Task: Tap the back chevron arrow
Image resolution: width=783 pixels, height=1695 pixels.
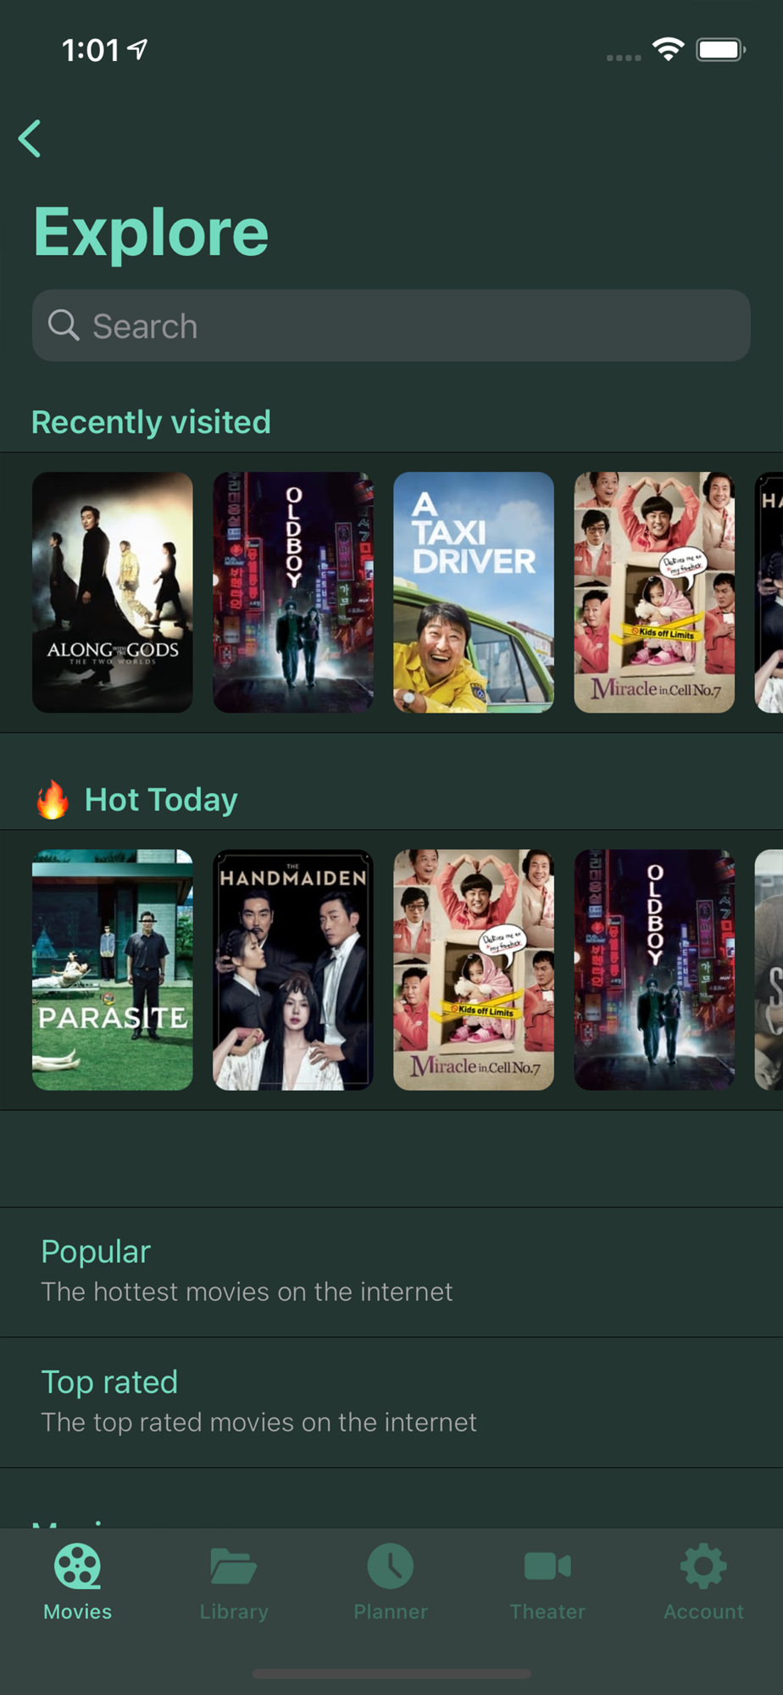Action: pos(30,138)
